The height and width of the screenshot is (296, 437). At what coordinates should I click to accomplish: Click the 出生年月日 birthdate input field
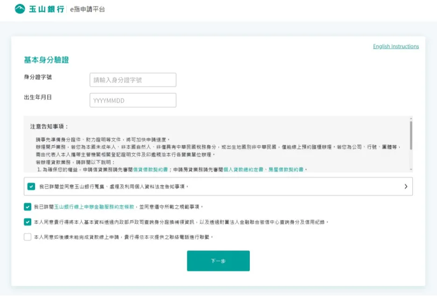[x=133, y=100]
